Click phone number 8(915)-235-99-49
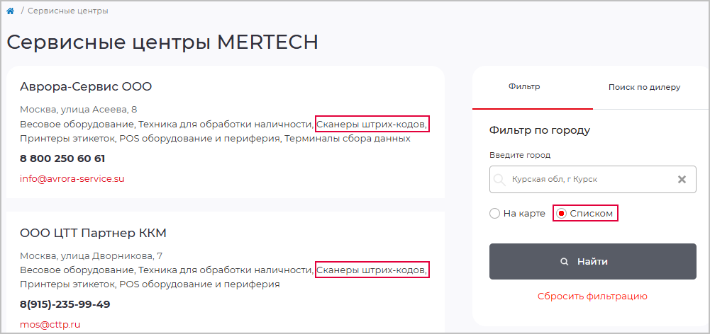The image size is (710, 334). pos(65,304)
